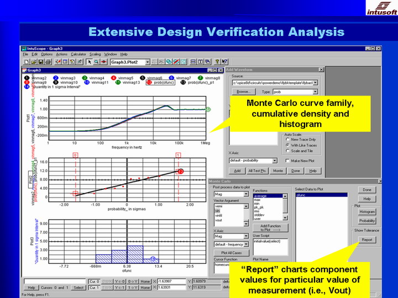Click the Browse button in Add Waveform
This screenshot has height=298, width=398.
[243, 92]
